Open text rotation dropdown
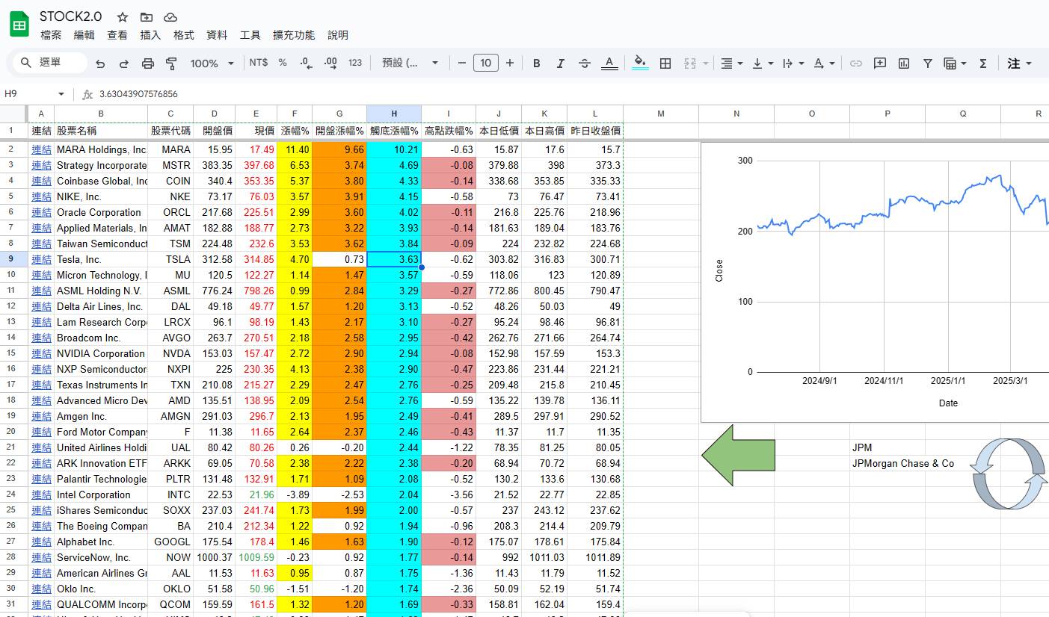 (824, 63)
